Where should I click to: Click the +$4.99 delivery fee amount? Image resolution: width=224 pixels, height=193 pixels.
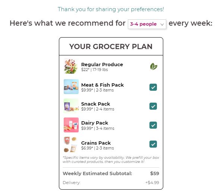click(152, 183)
